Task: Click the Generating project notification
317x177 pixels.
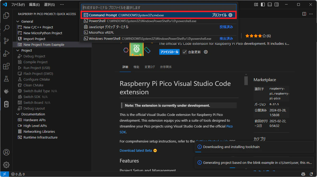Action: point(255,163)
